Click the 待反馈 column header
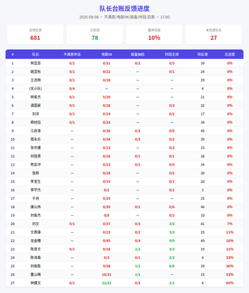Screen dimensions: 249x293 203,54
